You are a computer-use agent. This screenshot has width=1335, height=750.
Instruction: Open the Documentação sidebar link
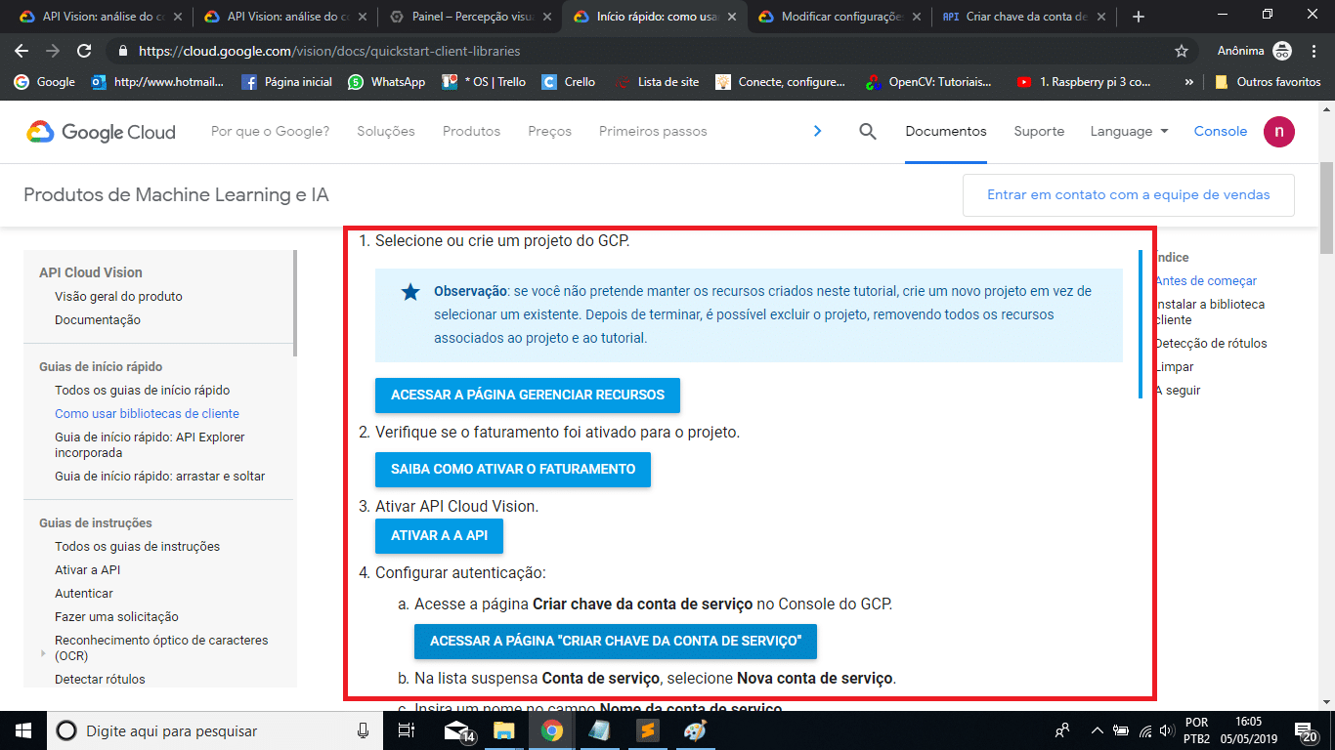pyautogui.click(x=98, y=319)
